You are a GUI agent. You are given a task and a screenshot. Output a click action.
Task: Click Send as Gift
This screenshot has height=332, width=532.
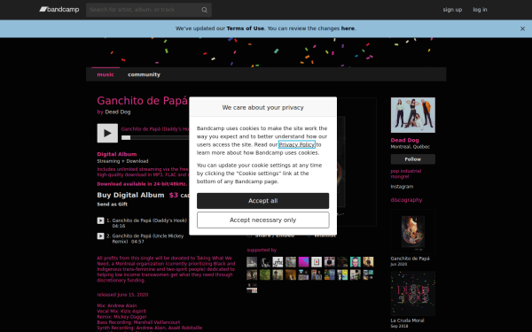click(x=113, y=205)
